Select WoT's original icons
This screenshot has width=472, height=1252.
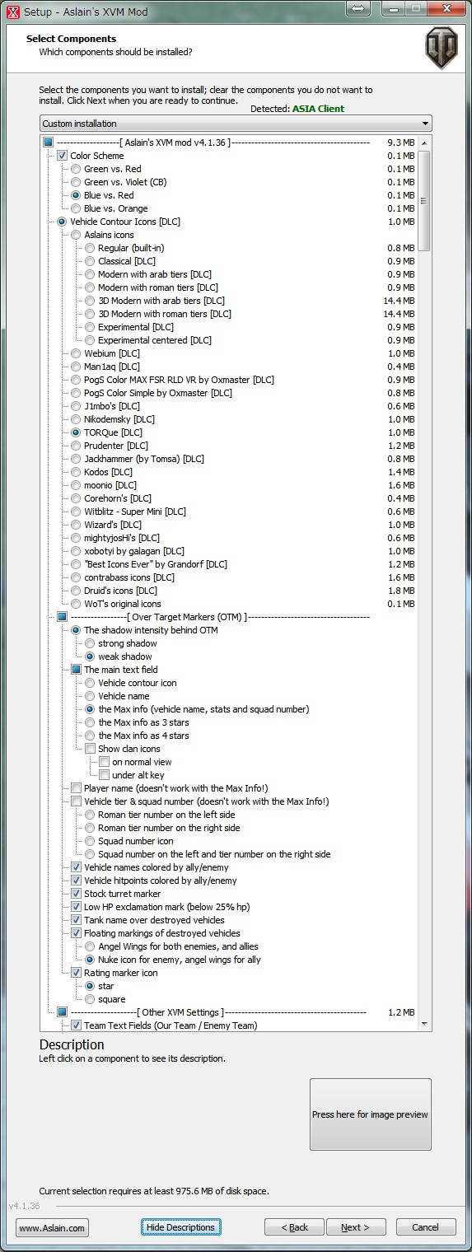pos(76,604)
